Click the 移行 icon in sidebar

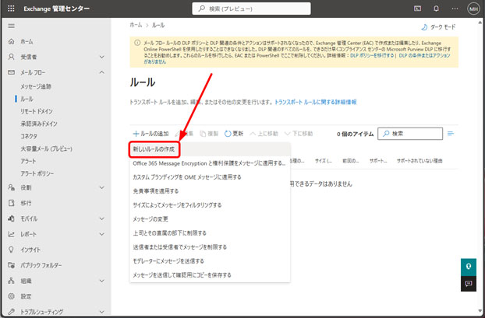tap(11, 203)
